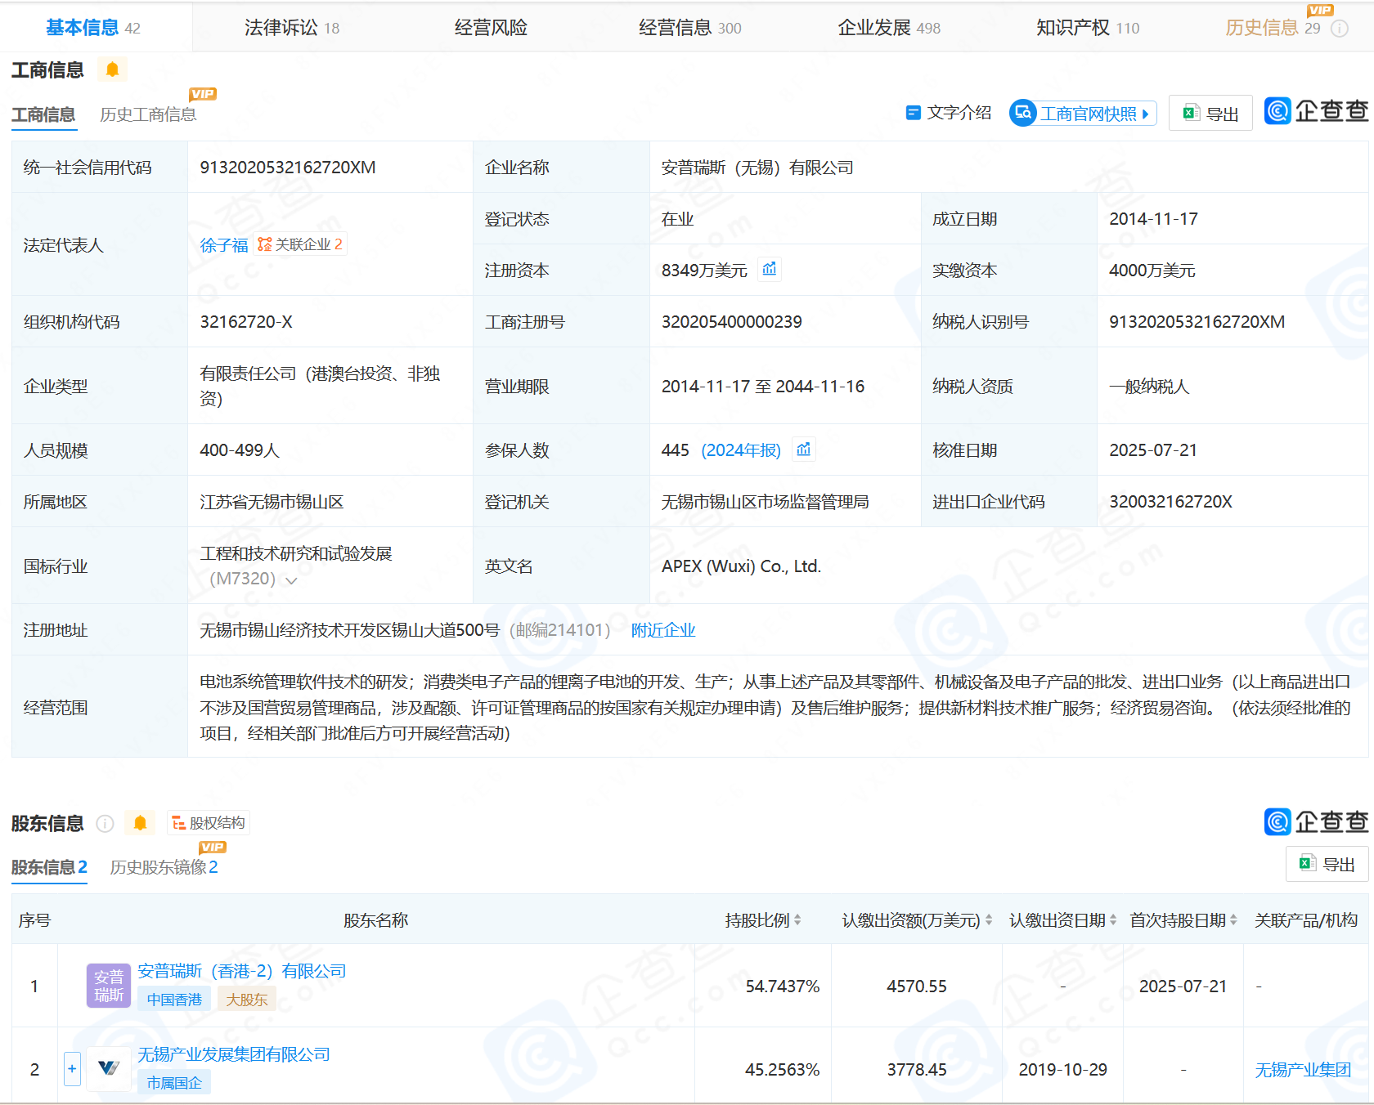
Task: Open the (2024年报) link
Action: pos(741,450)
